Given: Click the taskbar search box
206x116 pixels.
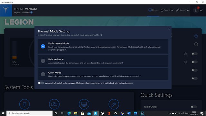Looking at the screenshot, I should coord(29,113).
